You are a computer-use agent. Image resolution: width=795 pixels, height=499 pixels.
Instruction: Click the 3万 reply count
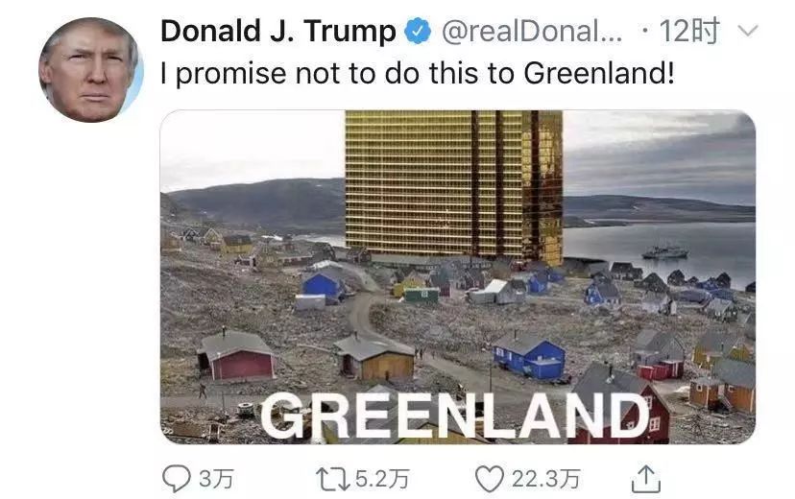[216, 479]
